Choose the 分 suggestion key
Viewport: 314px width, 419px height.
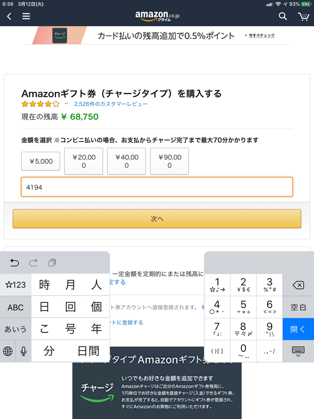(49, 351)
